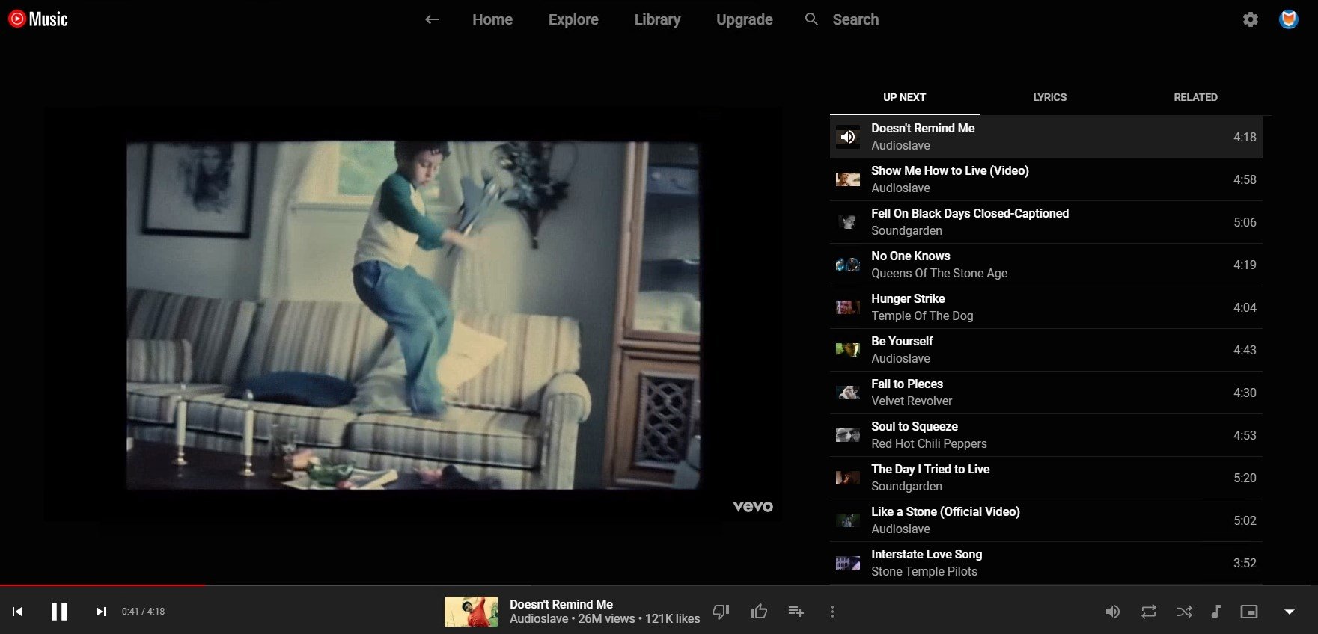This screenshot has height=634, width=1318.
Task: Click playing speaker icon on Doesn't Remind Me row
Action: [847, 137]
